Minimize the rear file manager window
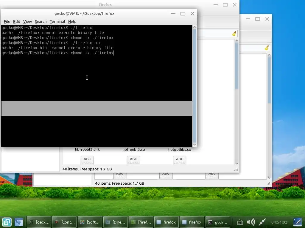 [x=248, y=19]
